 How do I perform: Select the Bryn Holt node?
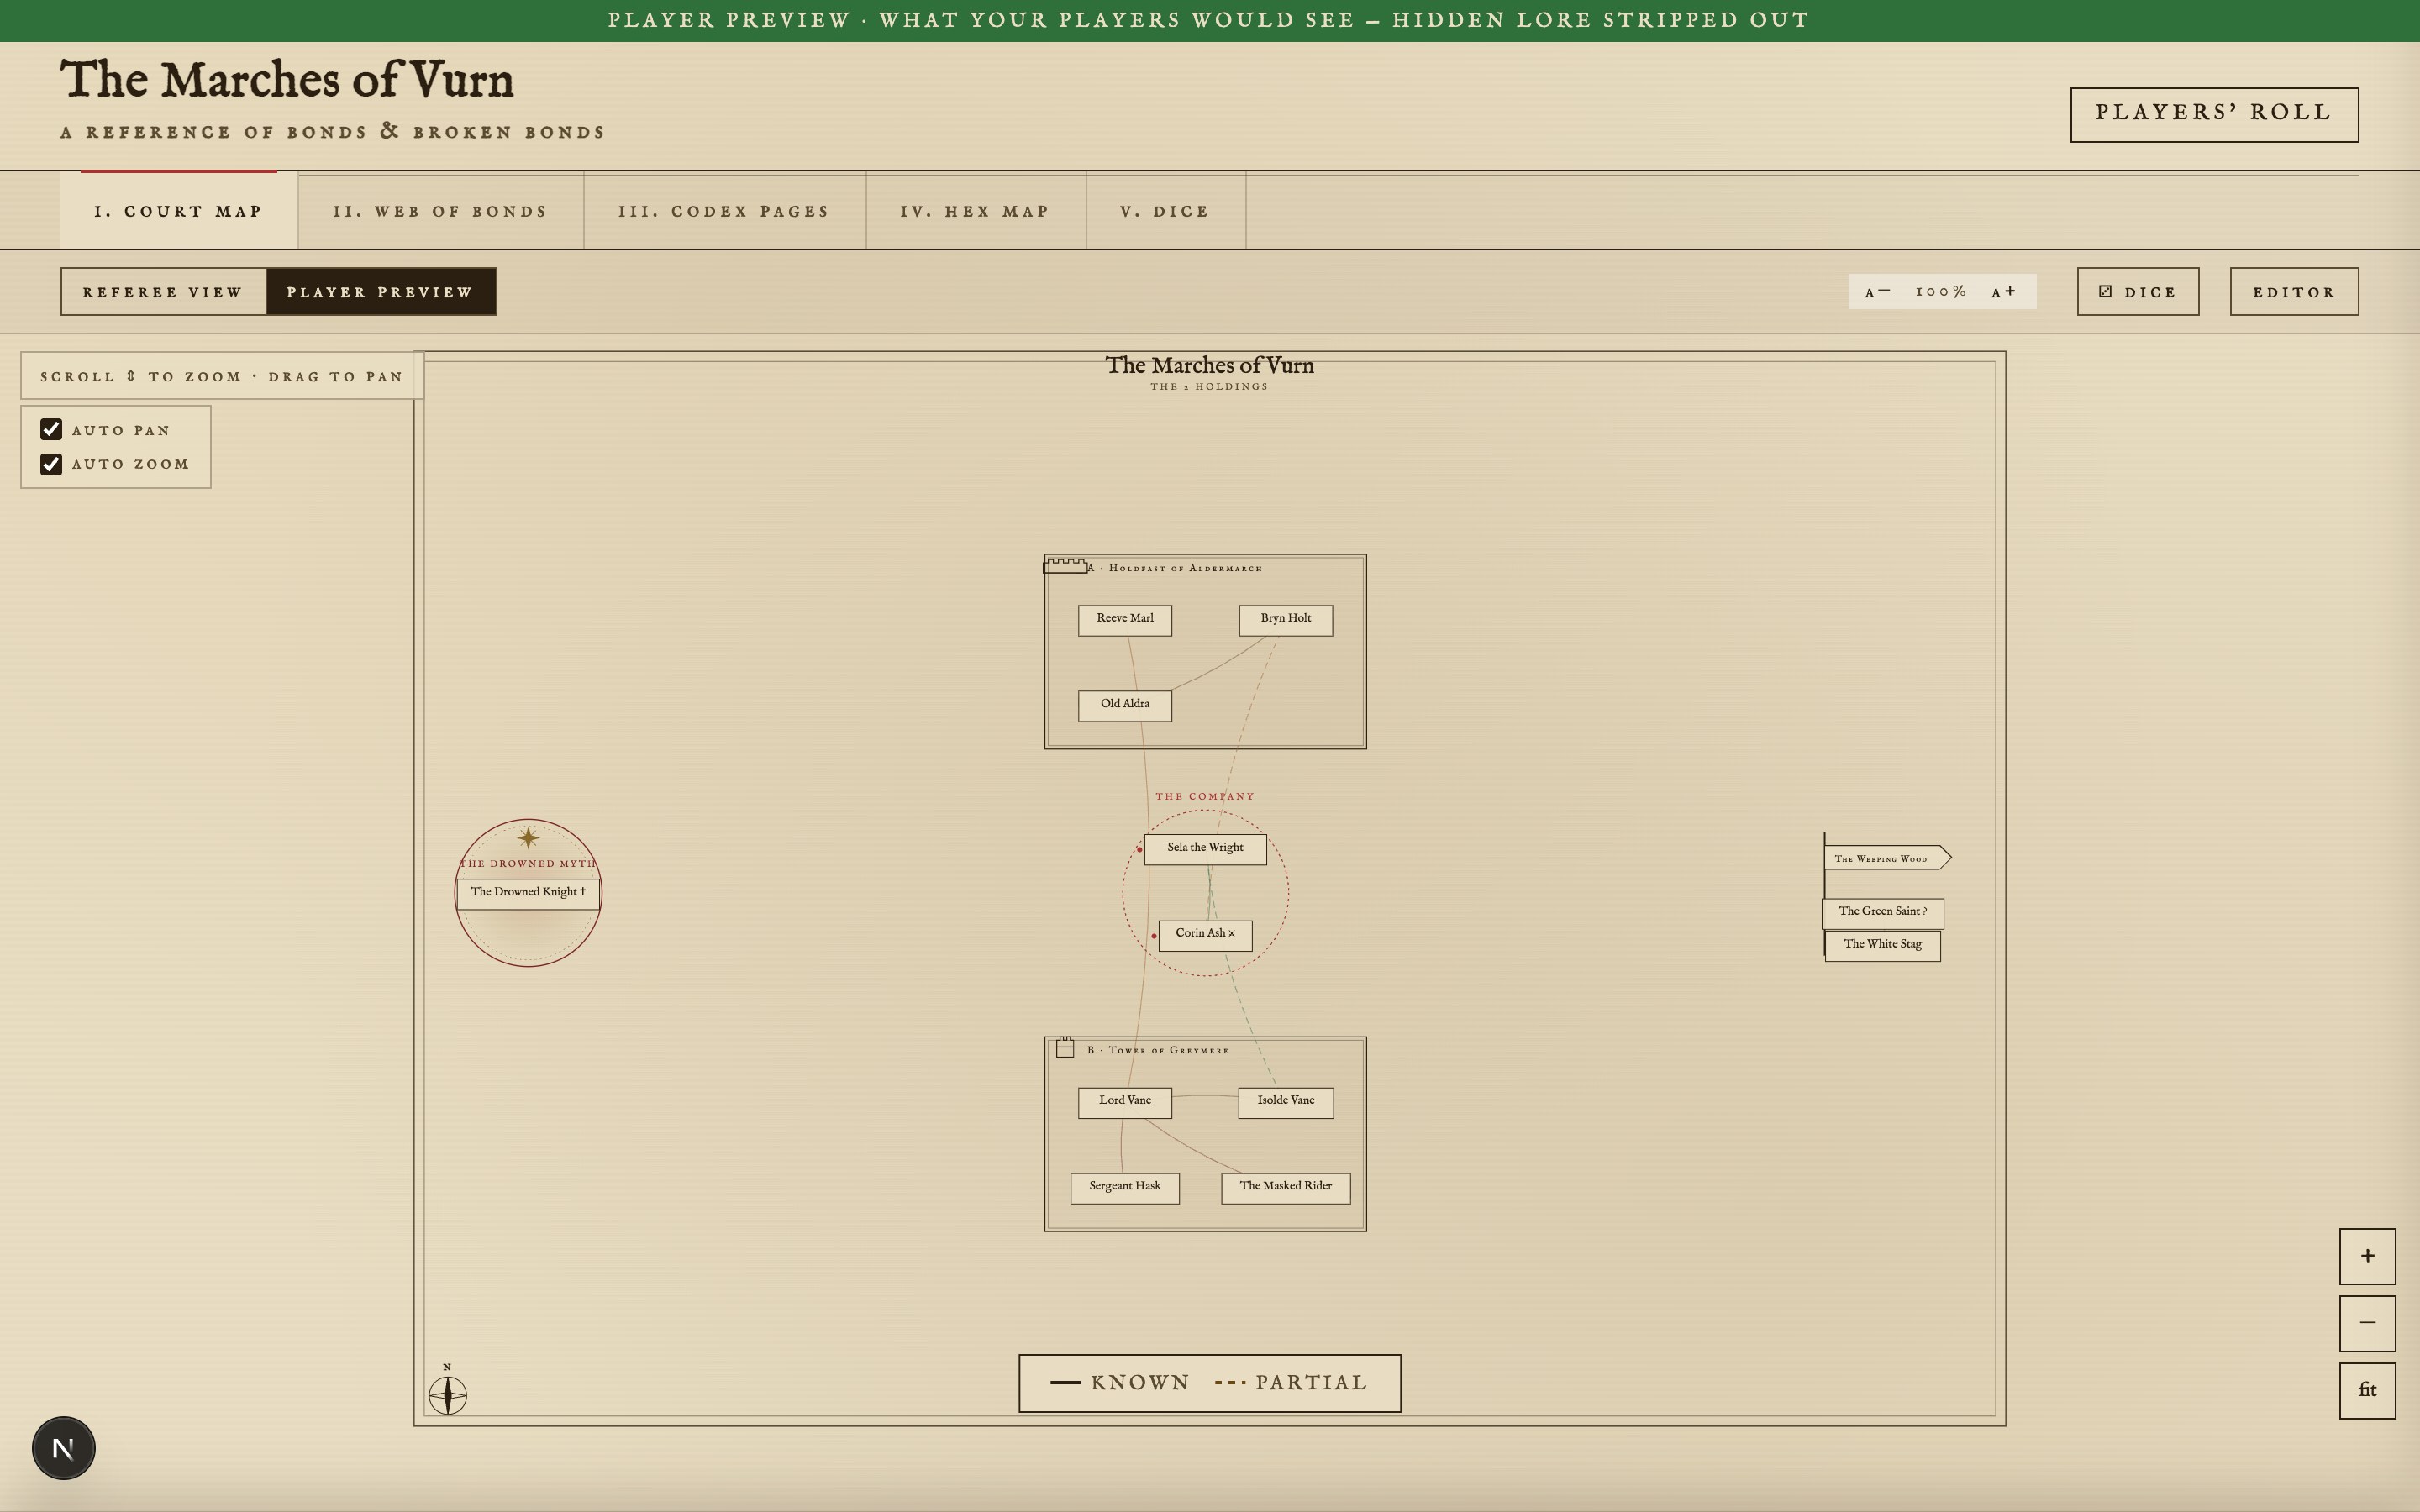click(1286, 620)
